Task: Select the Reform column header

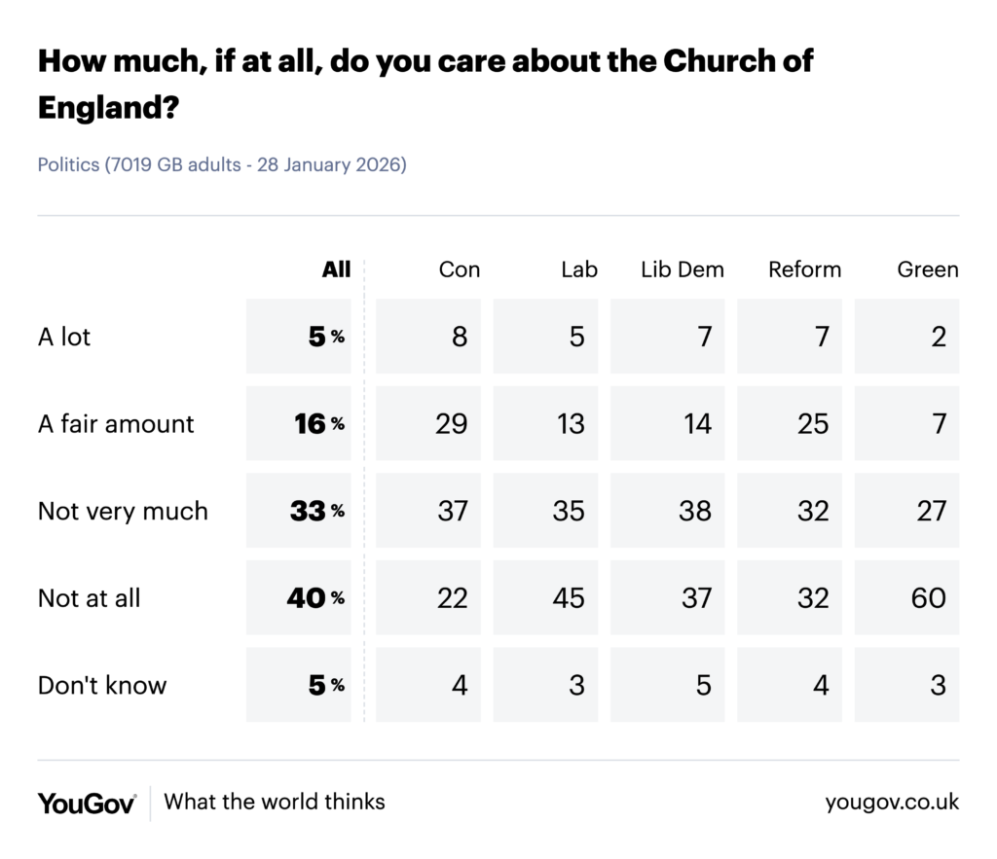Action: pos(804,269)
